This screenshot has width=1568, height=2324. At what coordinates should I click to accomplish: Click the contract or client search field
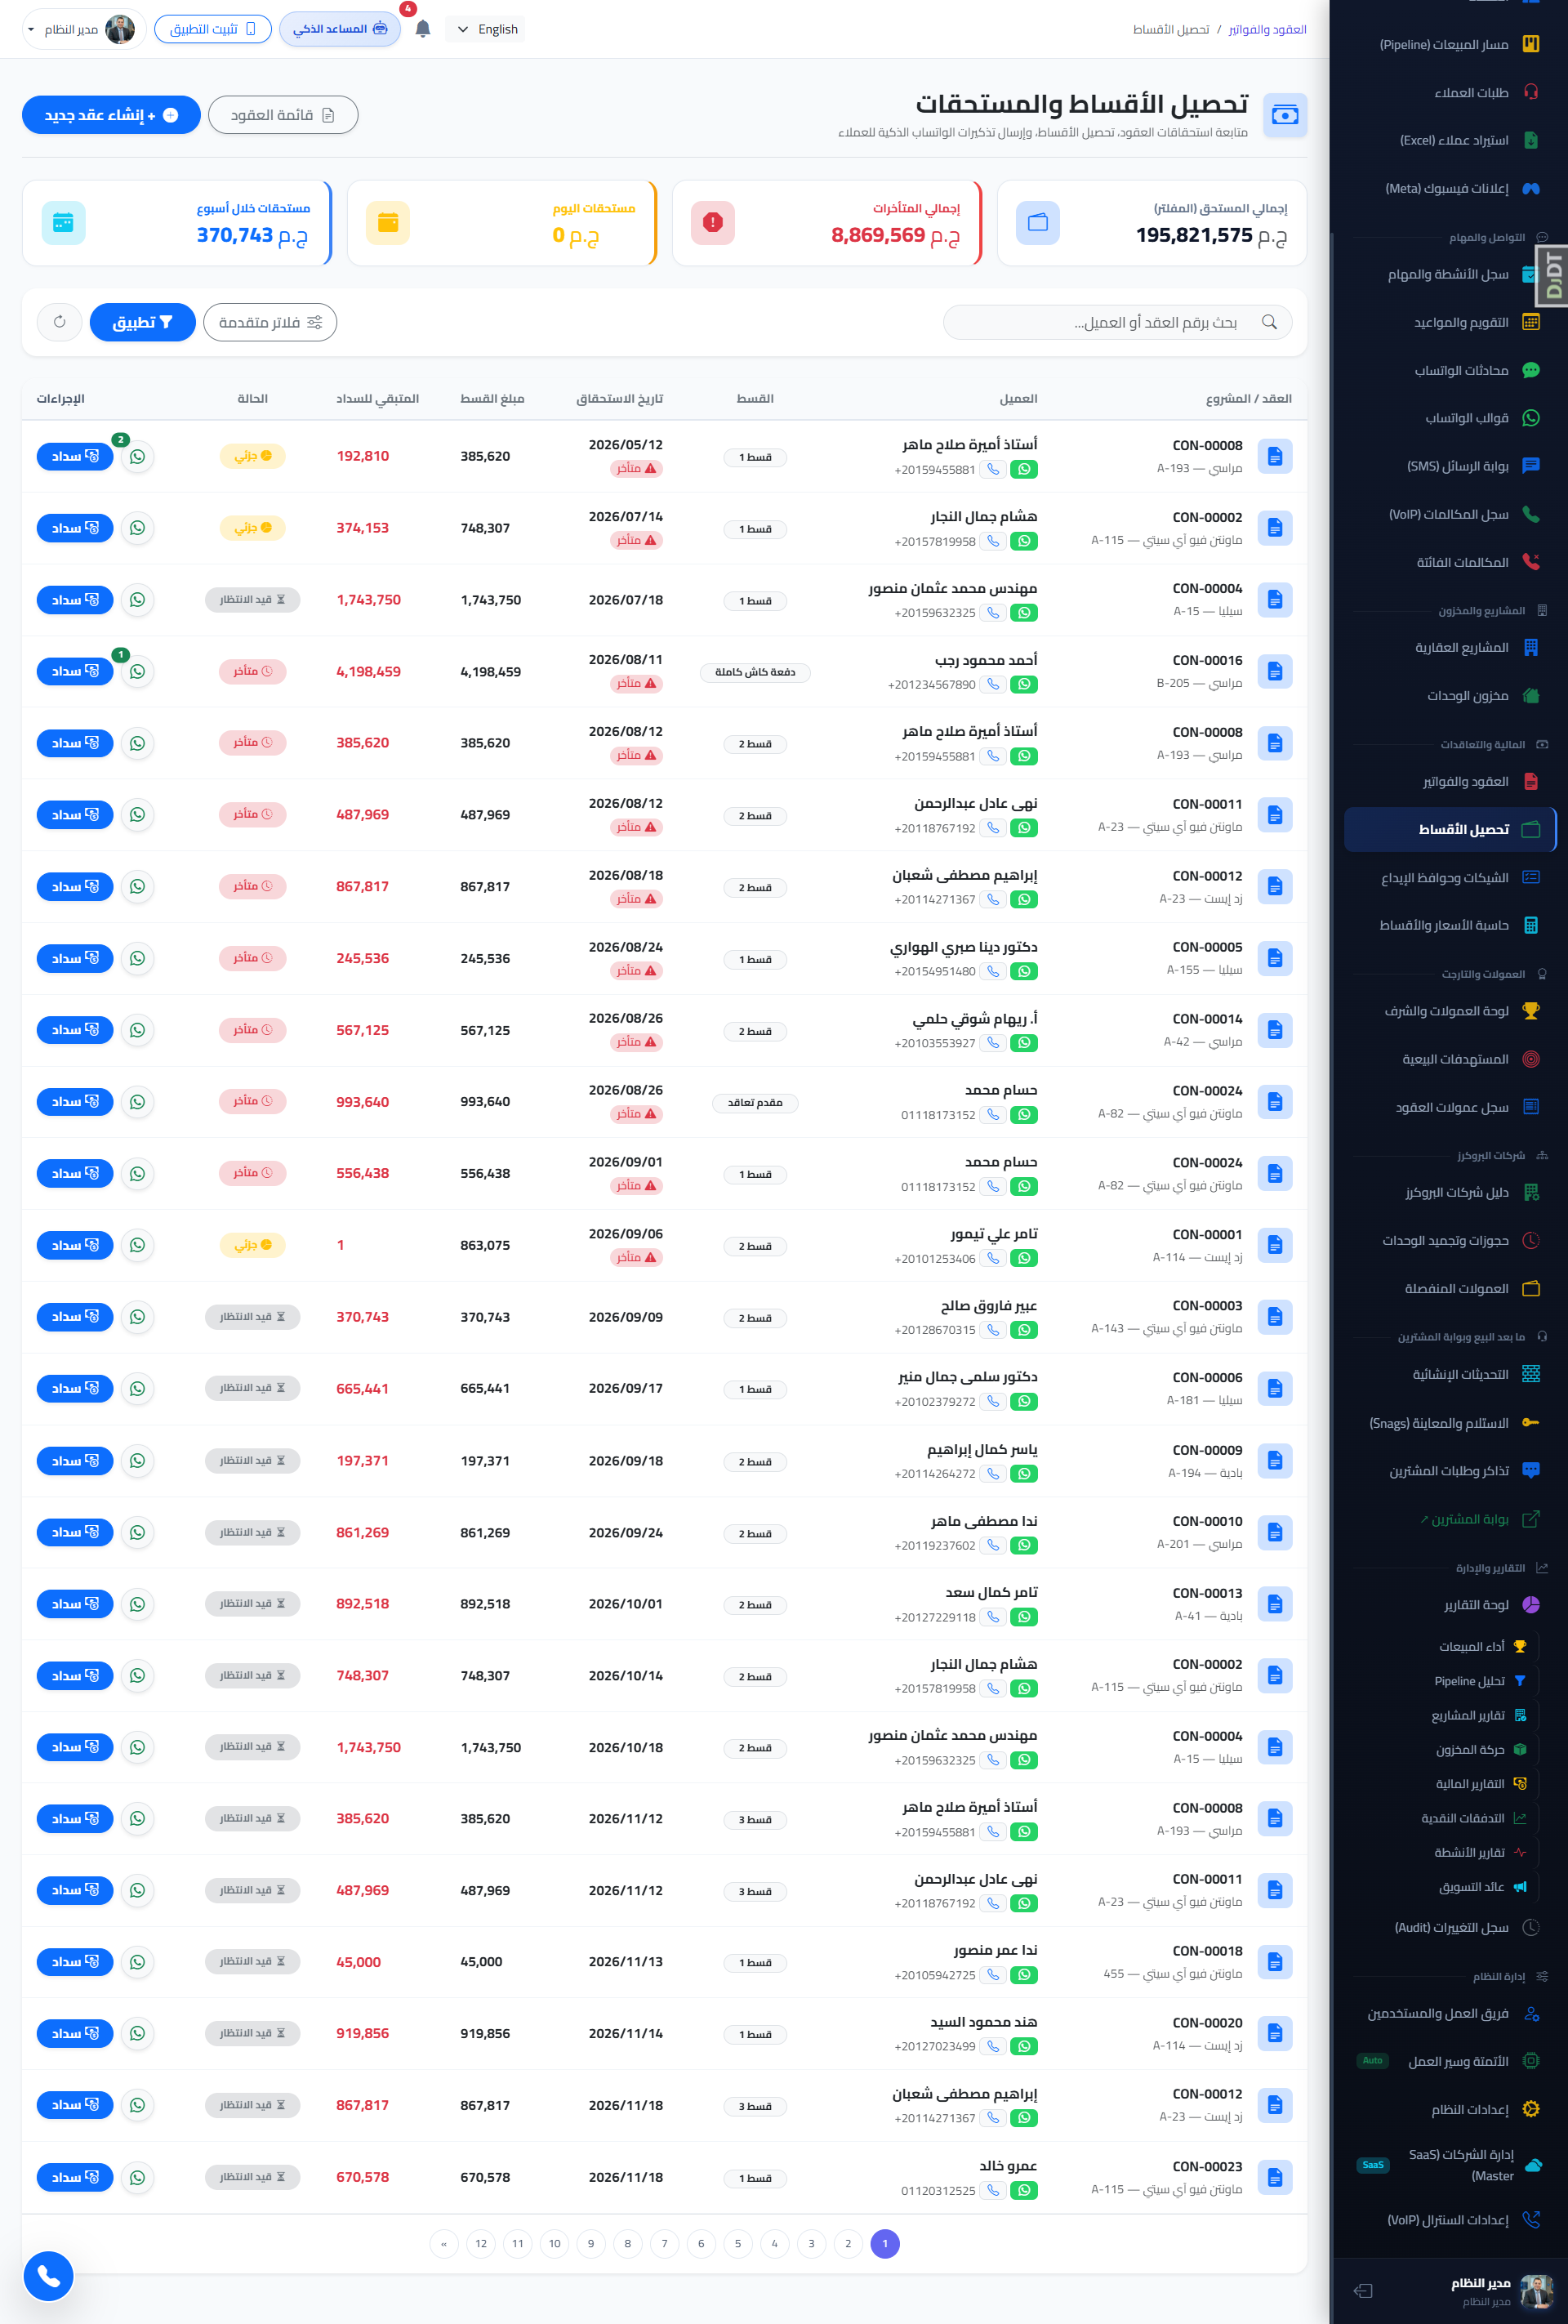coord(1117,322)
